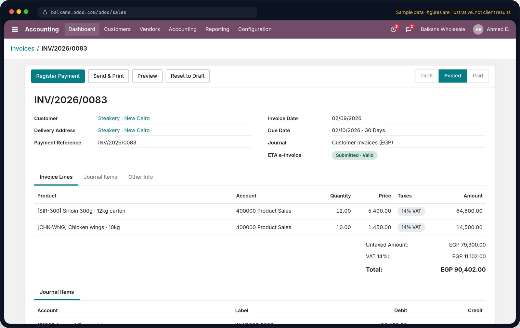520x328 pixels.
Task: Click price 1,450.00 cell
Action: [x=379, y=227]
